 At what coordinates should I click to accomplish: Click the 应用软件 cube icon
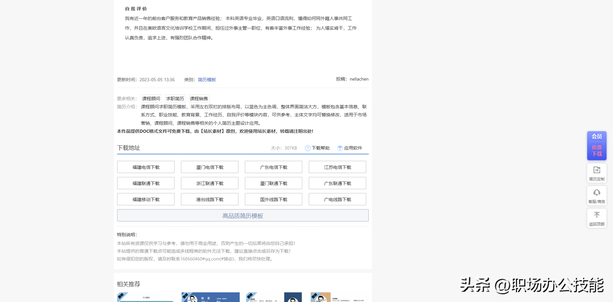(340, 148)
